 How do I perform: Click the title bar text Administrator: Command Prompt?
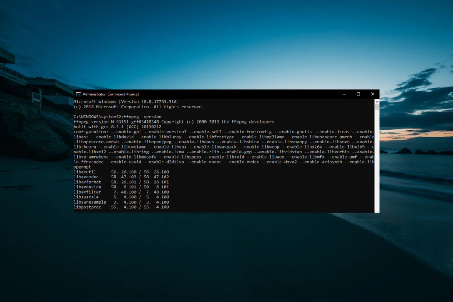tap(110, 94)
